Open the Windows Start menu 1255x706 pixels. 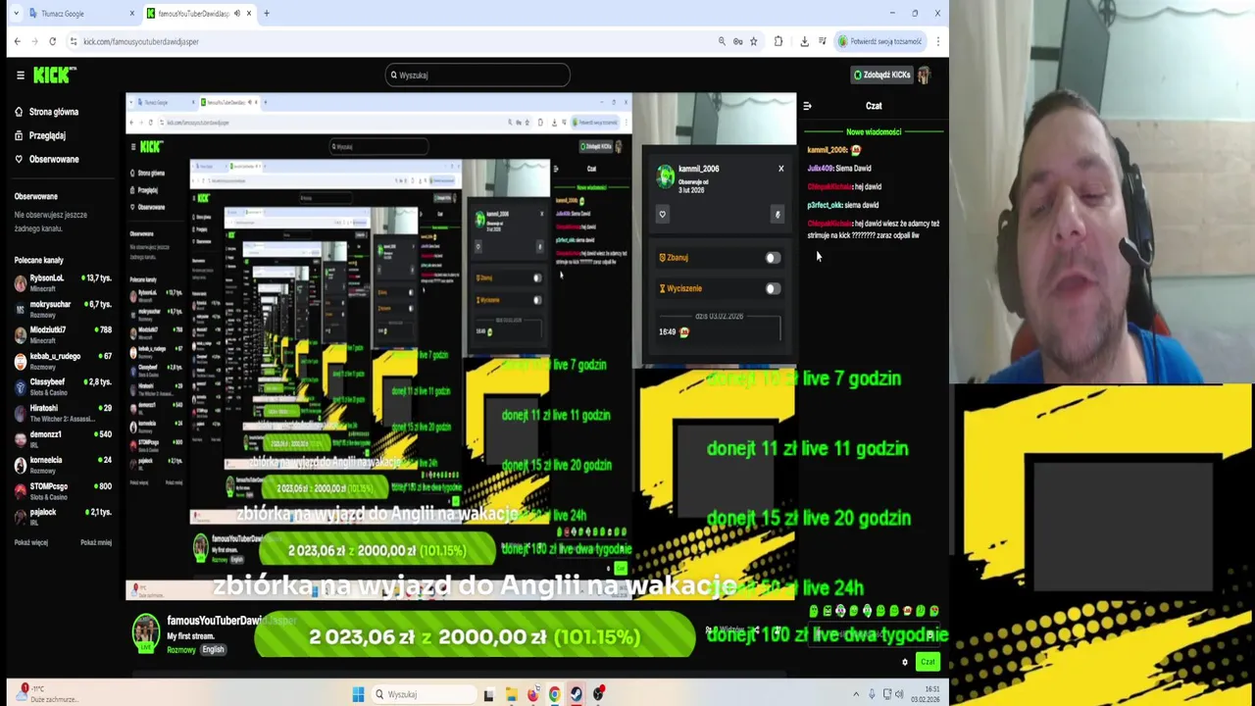pyautogui.click(x=358, y=694)
